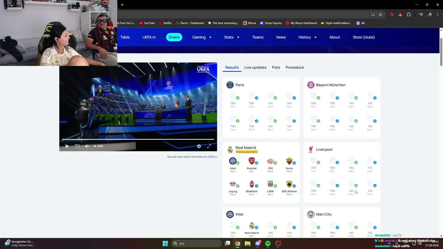Select the Shakhtar opponent crest

coord(252,184)
